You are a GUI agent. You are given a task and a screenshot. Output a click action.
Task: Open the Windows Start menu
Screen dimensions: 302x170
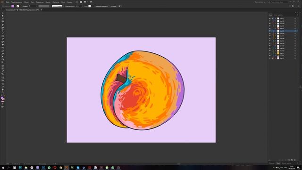3,168
